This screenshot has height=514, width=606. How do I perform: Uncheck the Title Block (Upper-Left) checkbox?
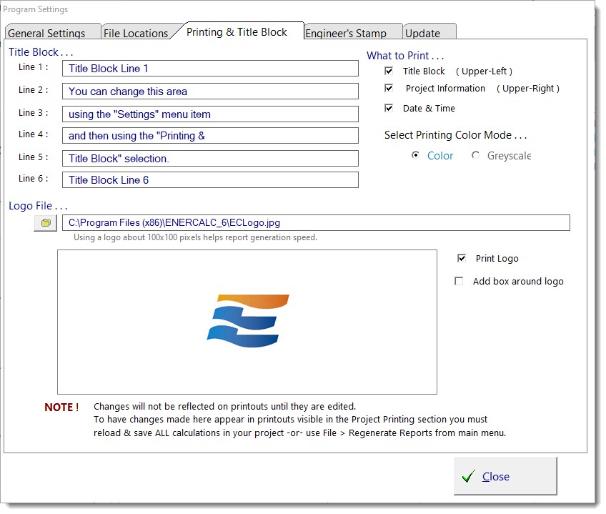click(x=389, y=71)
